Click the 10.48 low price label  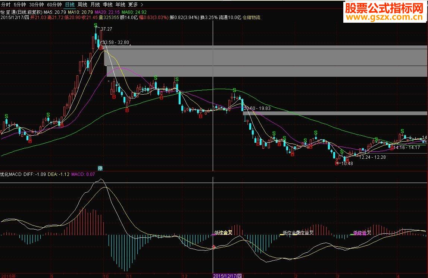point(347,164)
